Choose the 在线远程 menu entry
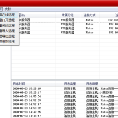The width and height of the screenshot is (118, 118). [x=8, y=15]
